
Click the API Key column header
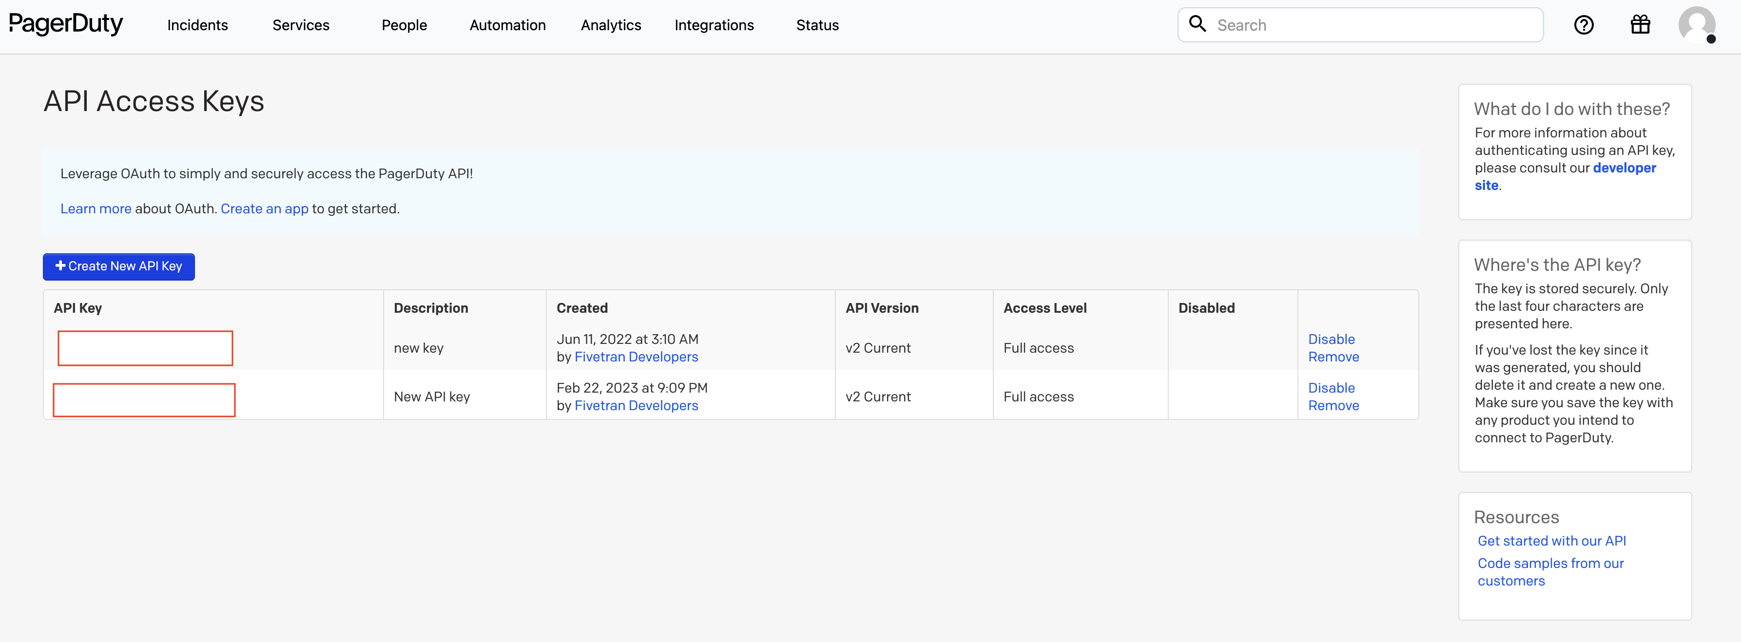coord(77,308)
